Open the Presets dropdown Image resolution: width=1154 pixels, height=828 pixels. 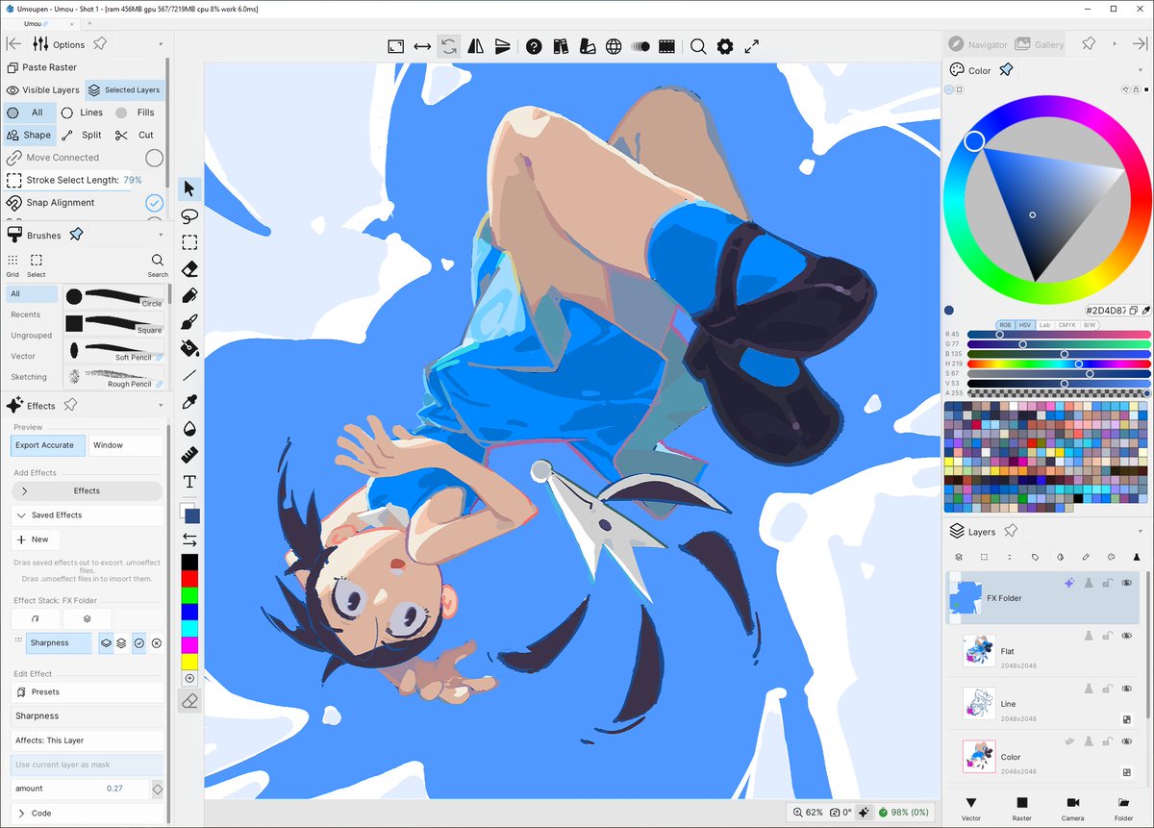(x=88, y=691)
